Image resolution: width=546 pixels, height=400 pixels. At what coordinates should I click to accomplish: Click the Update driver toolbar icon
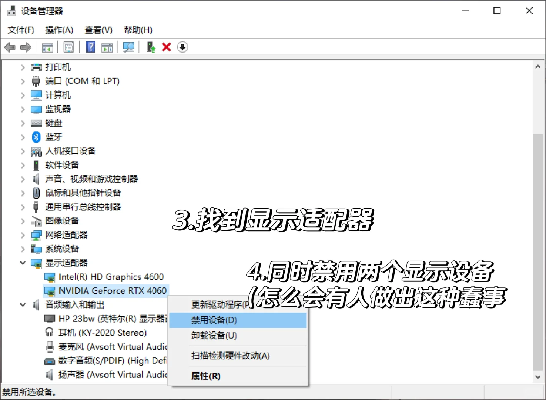(151, 47)
